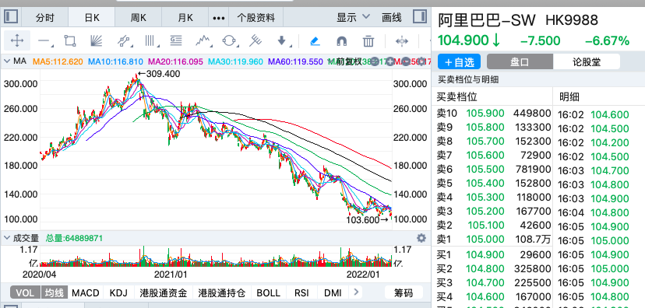Click the MA10:116.810 value label
The height and width of the screenshot is (308, 645).
coord(116,61)
